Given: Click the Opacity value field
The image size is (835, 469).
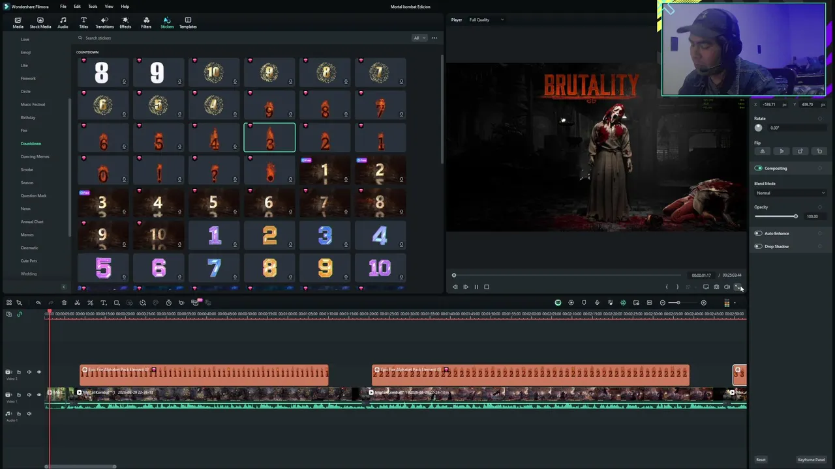Looking at the screenshot, I should (814, 216).
